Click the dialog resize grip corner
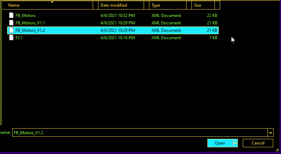 pyautogui.click(x=277, y=150)
